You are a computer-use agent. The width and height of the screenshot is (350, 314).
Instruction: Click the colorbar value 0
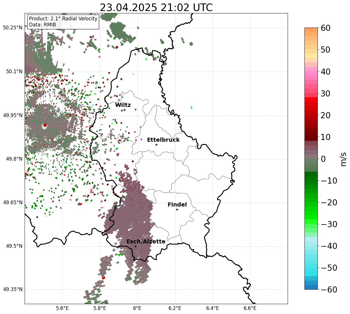323,159
